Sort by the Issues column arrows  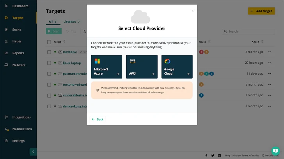click(209, 42)
